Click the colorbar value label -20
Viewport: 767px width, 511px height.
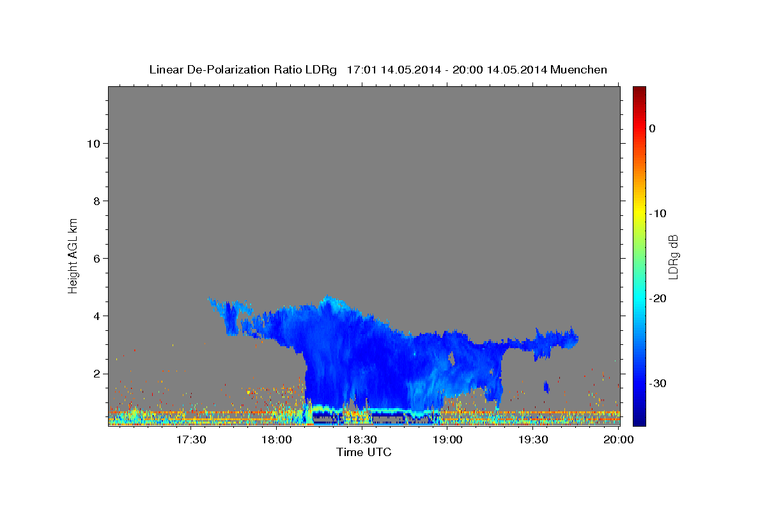click(x=658, y=298)
